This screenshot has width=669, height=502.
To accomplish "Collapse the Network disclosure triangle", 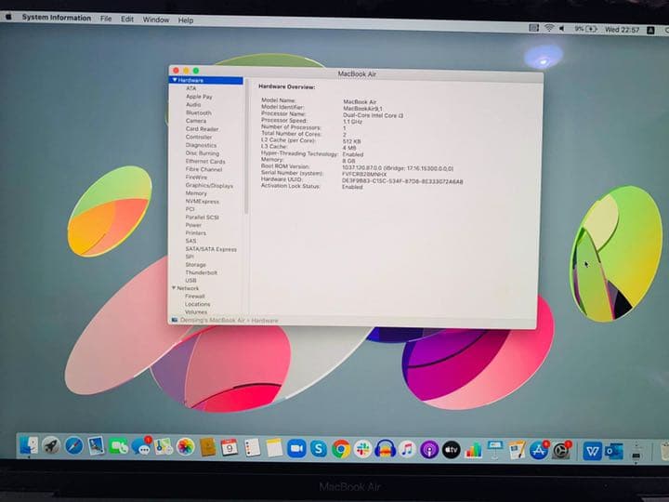I will pos(174,288).
